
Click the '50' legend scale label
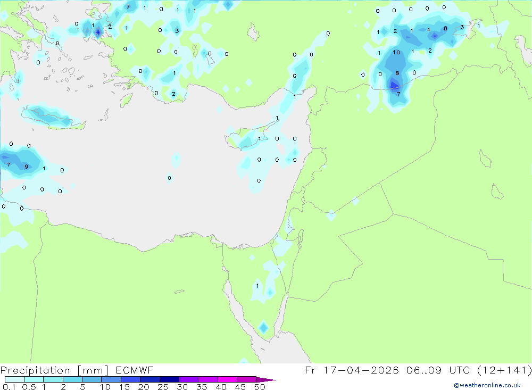tap(260, 387)
